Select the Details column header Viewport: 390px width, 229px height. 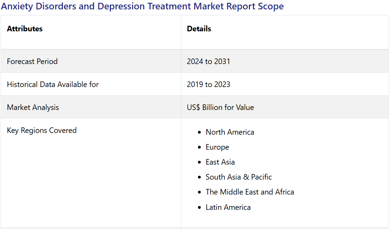pyautogui.click(x=199, y=29)
